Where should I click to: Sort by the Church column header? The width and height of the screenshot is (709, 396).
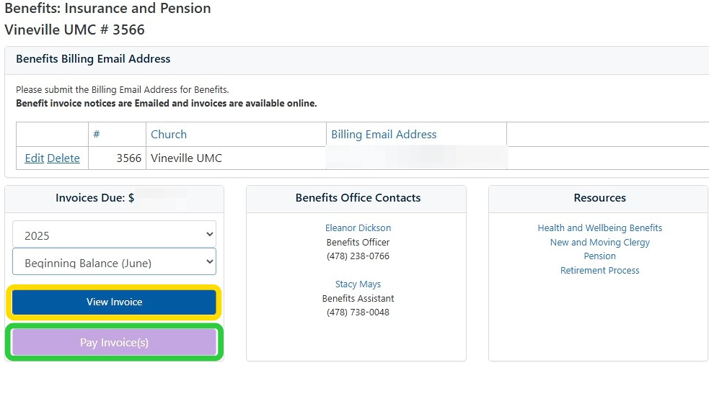(x=169, y=135)
